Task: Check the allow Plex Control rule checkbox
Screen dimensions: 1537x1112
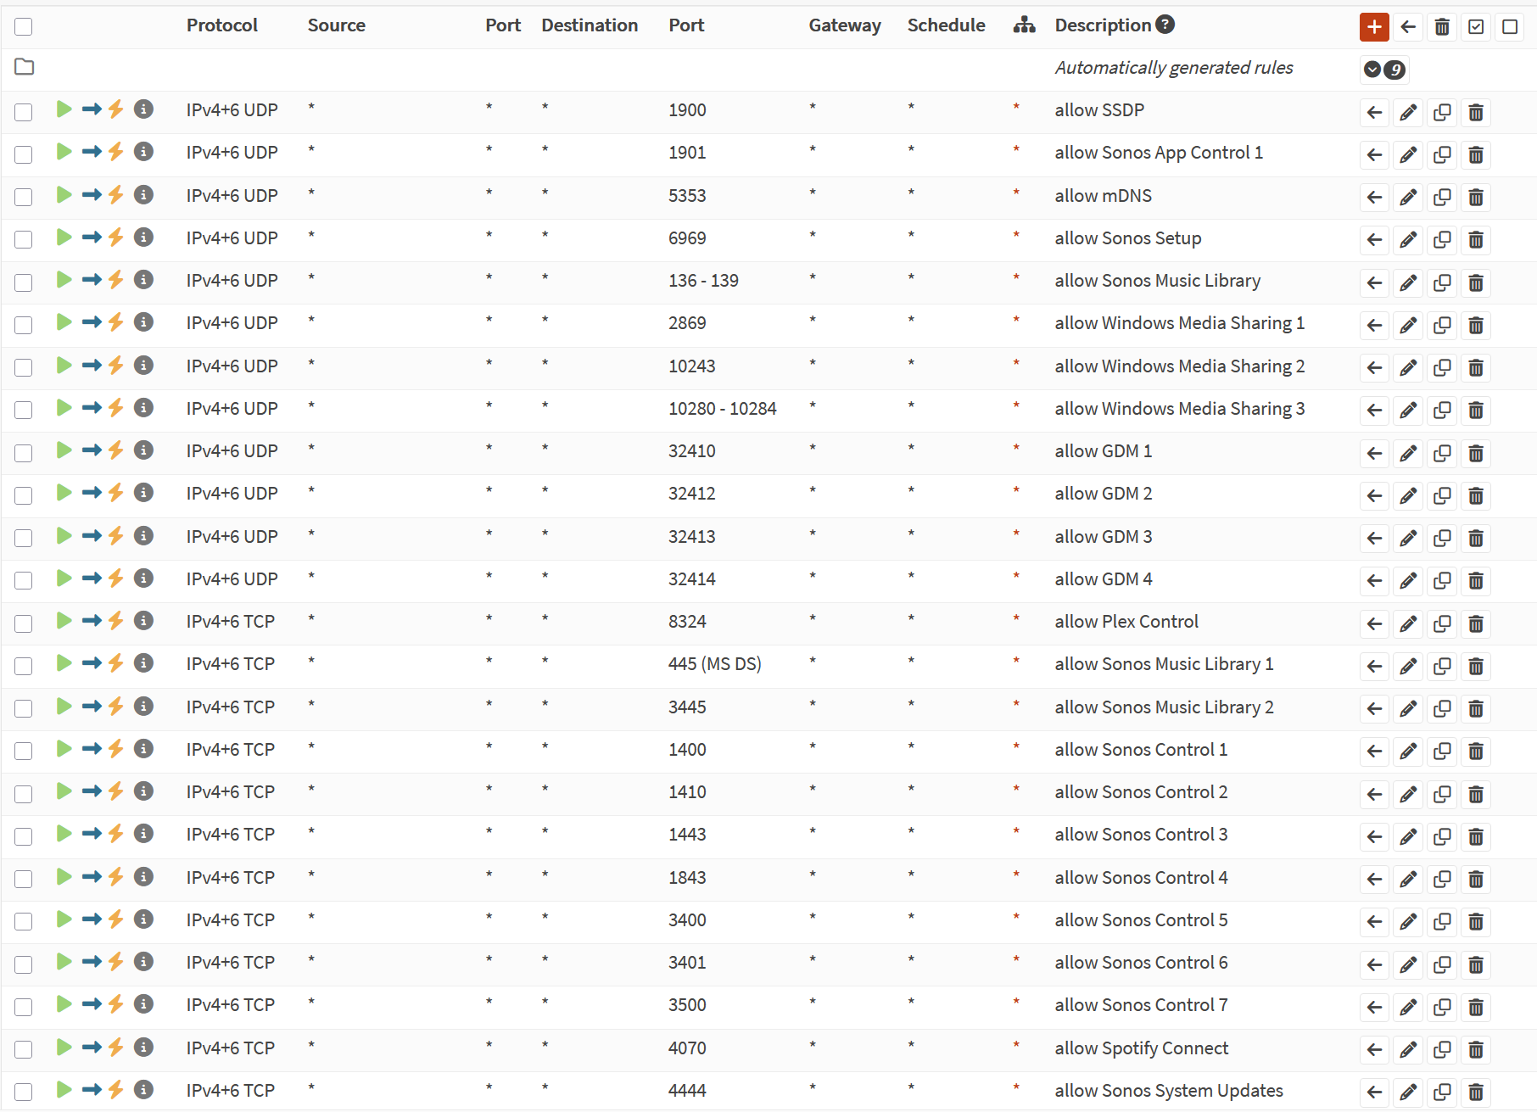Action: click(x=24, y=623)
